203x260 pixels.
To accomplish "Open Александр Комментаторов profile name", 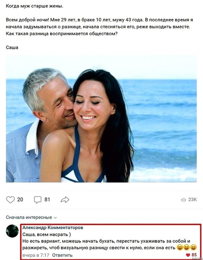I will (53, 228).
